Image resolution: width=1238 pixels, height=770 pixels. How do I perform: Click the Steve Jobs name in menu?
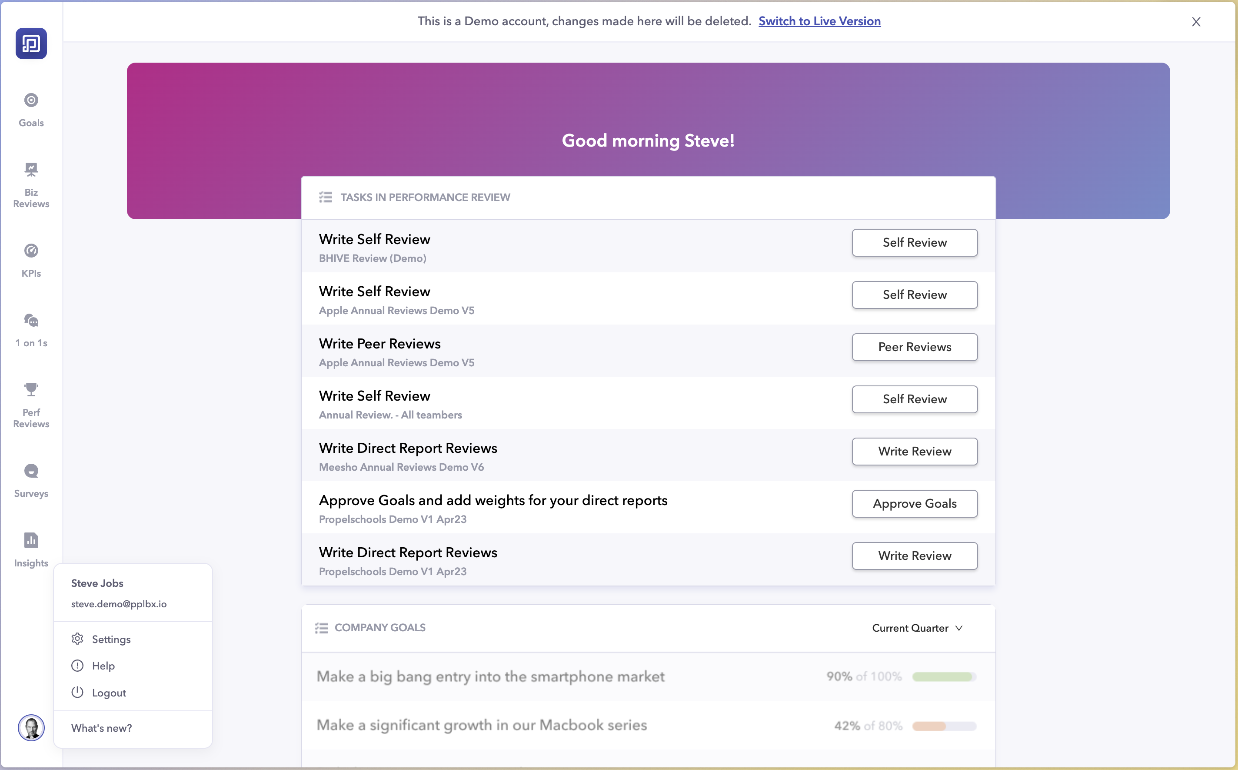[x=97, y=583]
